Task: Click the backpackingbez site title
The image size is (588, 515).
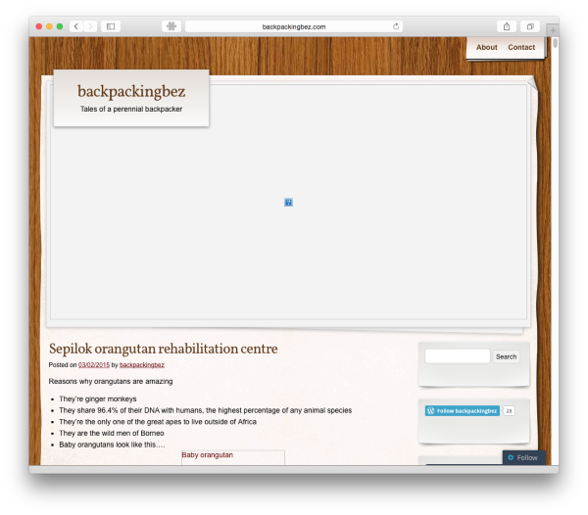Action: pyautogui.click(x=131, y=91)
